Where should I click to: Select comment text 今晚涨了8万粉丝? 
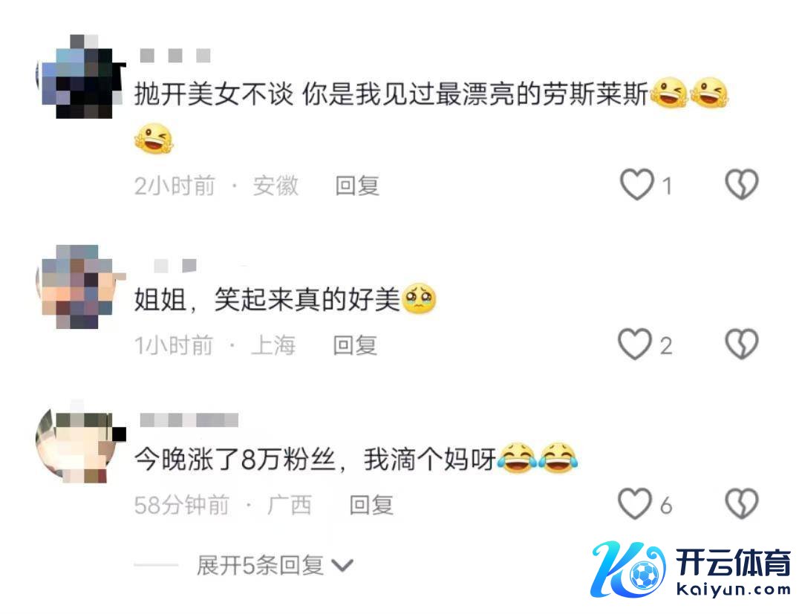235,459
